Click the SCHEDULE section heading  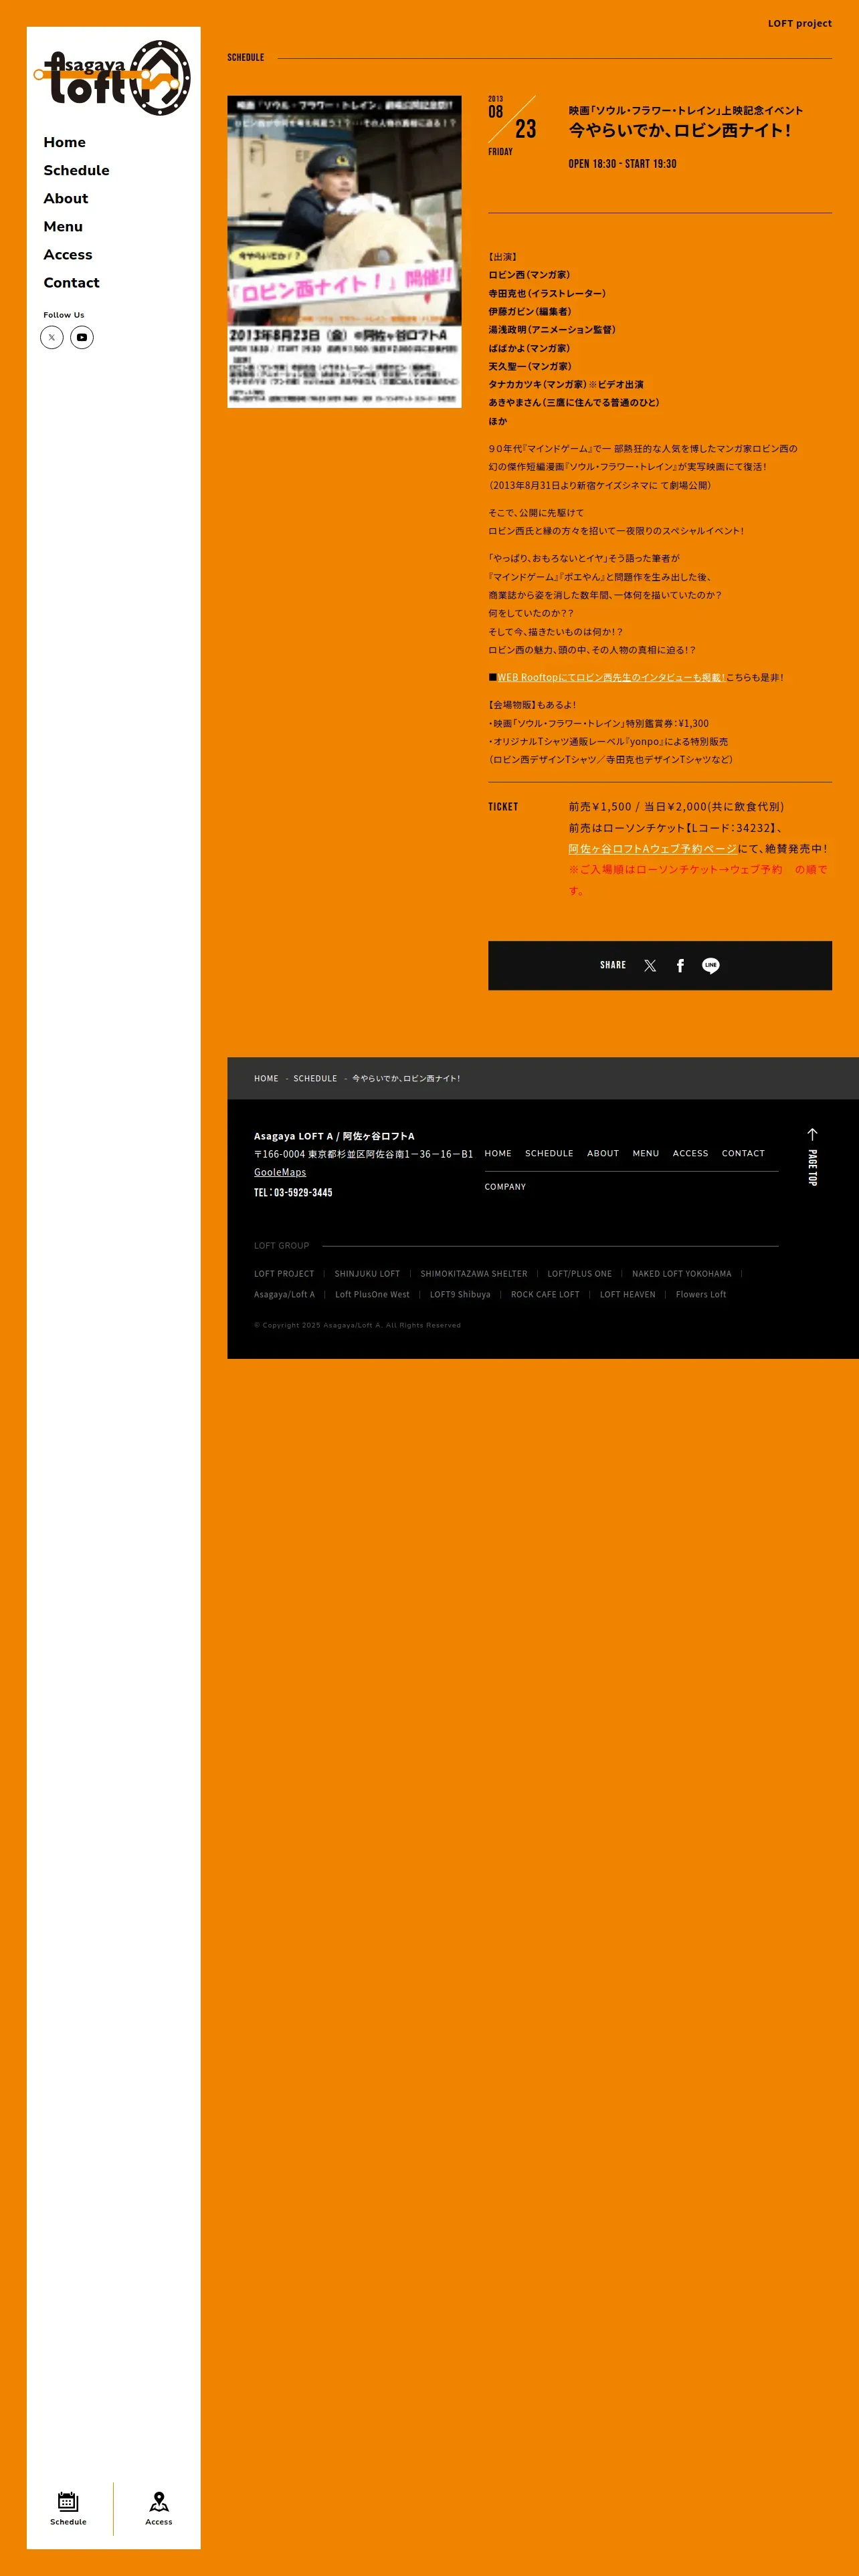pyautogui.click(x=246, y=57)
